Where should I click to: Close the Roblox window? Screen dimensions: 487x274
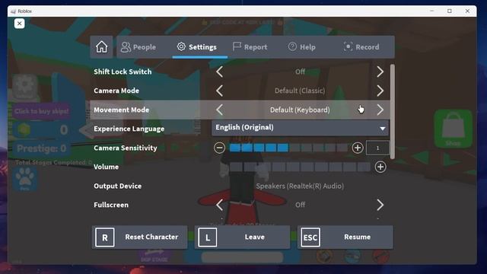pos(467,11)
